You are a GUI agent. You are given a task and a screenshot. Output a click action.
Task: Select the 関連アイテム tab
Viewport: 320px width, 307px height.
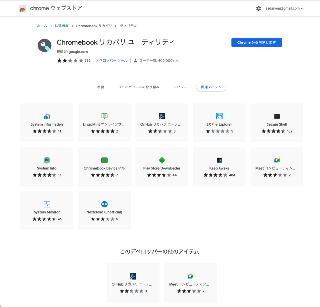(211, 87)
